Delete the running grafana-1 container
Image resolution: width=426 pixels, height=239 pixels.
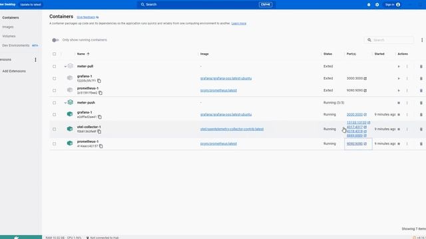pyautogui.click(x=421, y=115)
